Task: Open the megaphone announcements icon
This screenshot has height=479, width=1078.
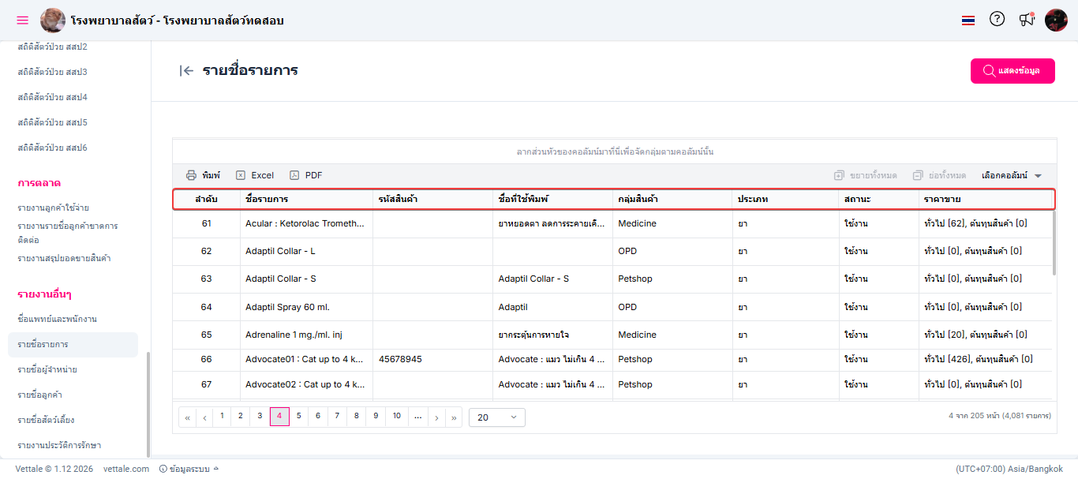Action: click(x=1026, y=20)
